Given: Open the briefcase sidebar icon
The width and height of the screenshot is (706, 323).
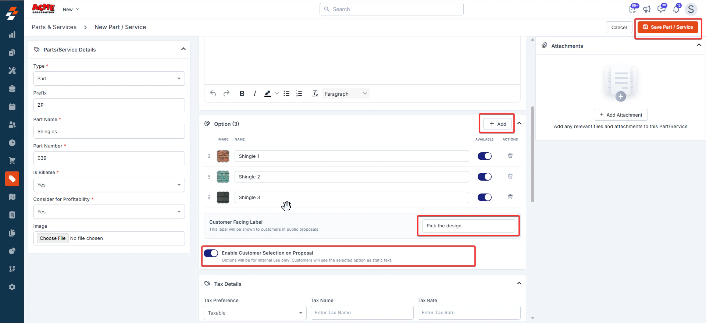Looking at the screenshot, I should coord(12,89).
